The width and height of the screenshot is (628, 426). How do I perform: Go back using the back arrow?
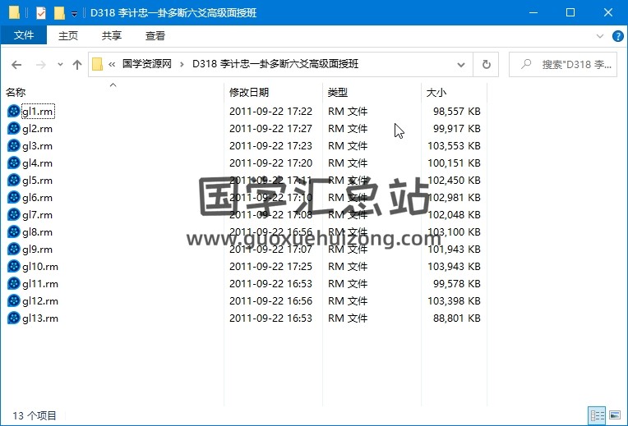pos(16,64)
